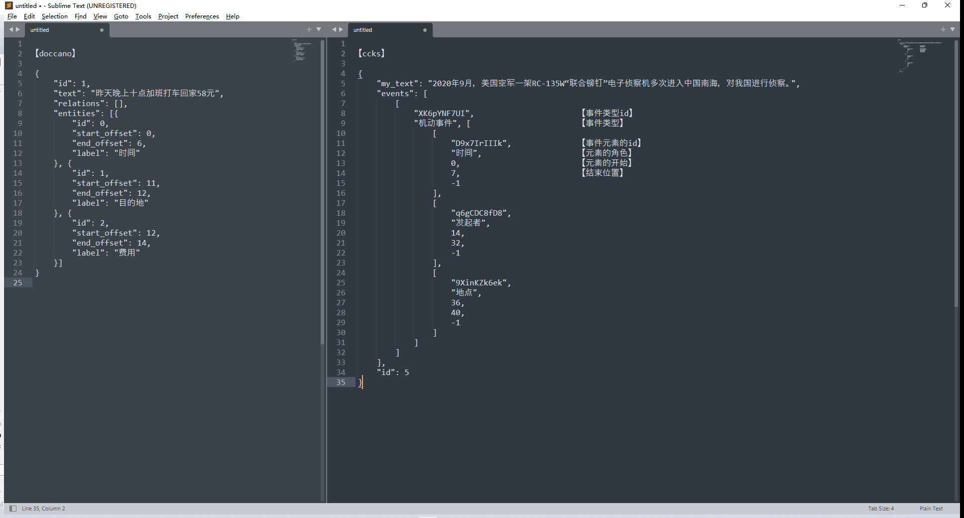Click the "text" key in doccano JSON
The image size is (964, 518).
point(67,93)
